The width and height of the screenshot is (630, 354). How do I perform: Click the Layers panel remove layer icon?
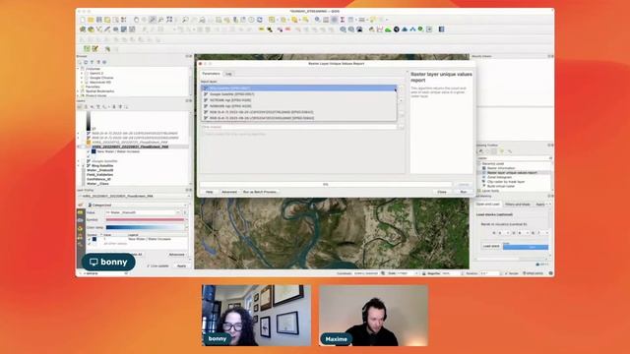pyautogui.click(x=126, y=107)
